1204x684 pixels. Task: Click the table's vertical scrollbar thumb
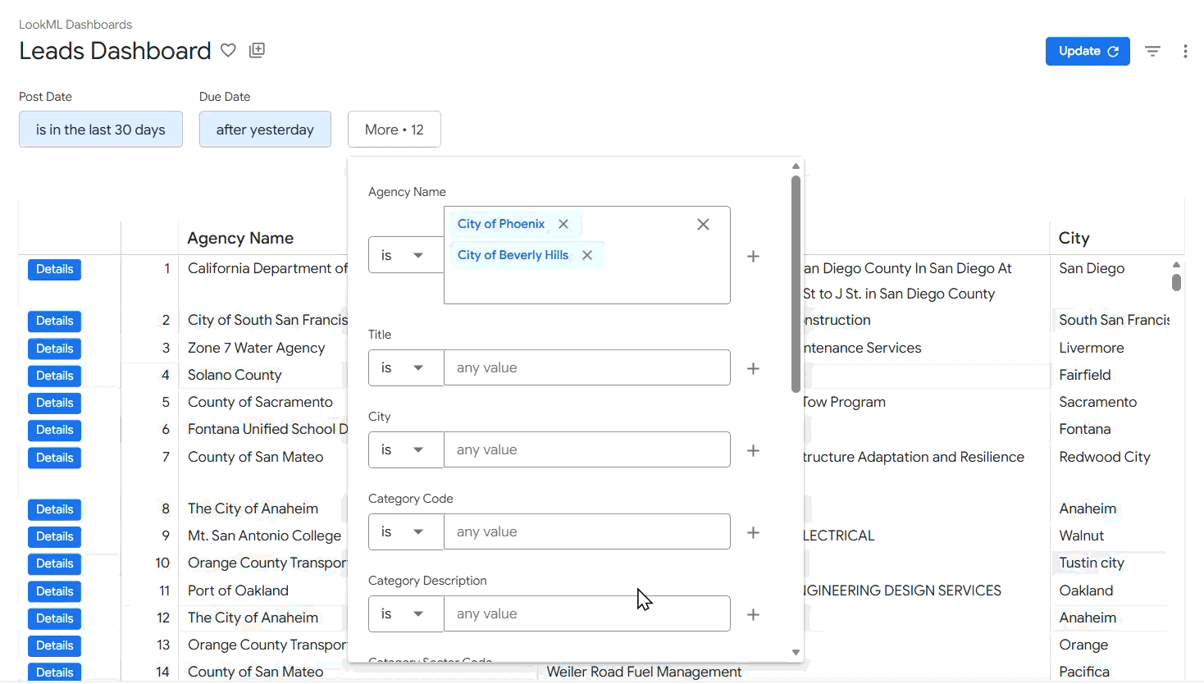(1176, 282)
